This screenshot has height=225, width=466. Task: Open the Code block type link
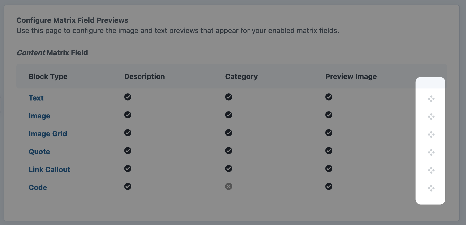click(x=38, y=187)
